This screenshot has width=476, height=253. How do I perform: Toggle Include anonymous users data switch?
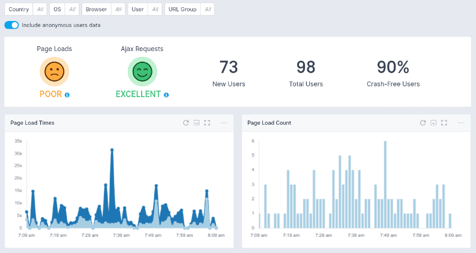click(x=11, y=25)
